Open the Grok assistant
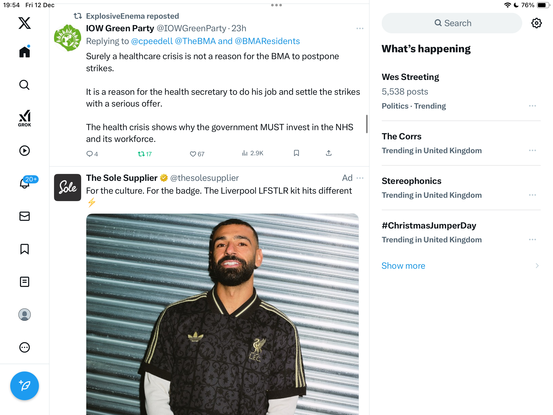Image resolution: width=553 pixels, height=415 pixels. 25,118
